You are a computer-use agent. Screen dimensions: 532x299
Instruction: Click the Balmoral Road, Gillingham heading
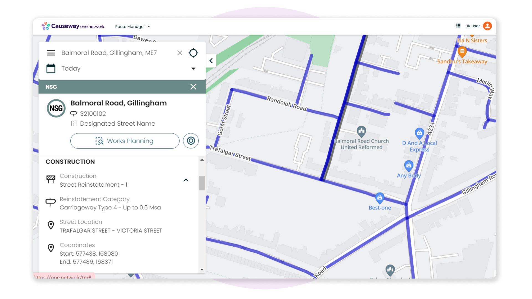pyautogui.click(x=119, y=103)
